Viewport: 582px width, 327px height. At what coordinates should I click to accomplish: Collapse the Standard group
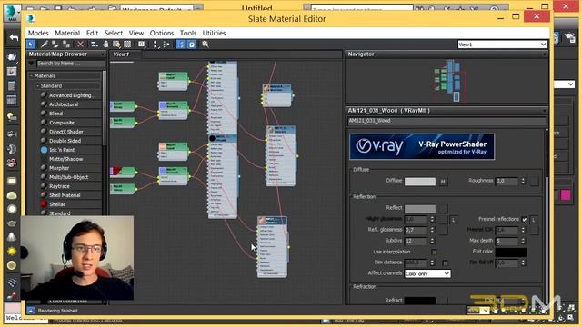click(x=38, y=85)
